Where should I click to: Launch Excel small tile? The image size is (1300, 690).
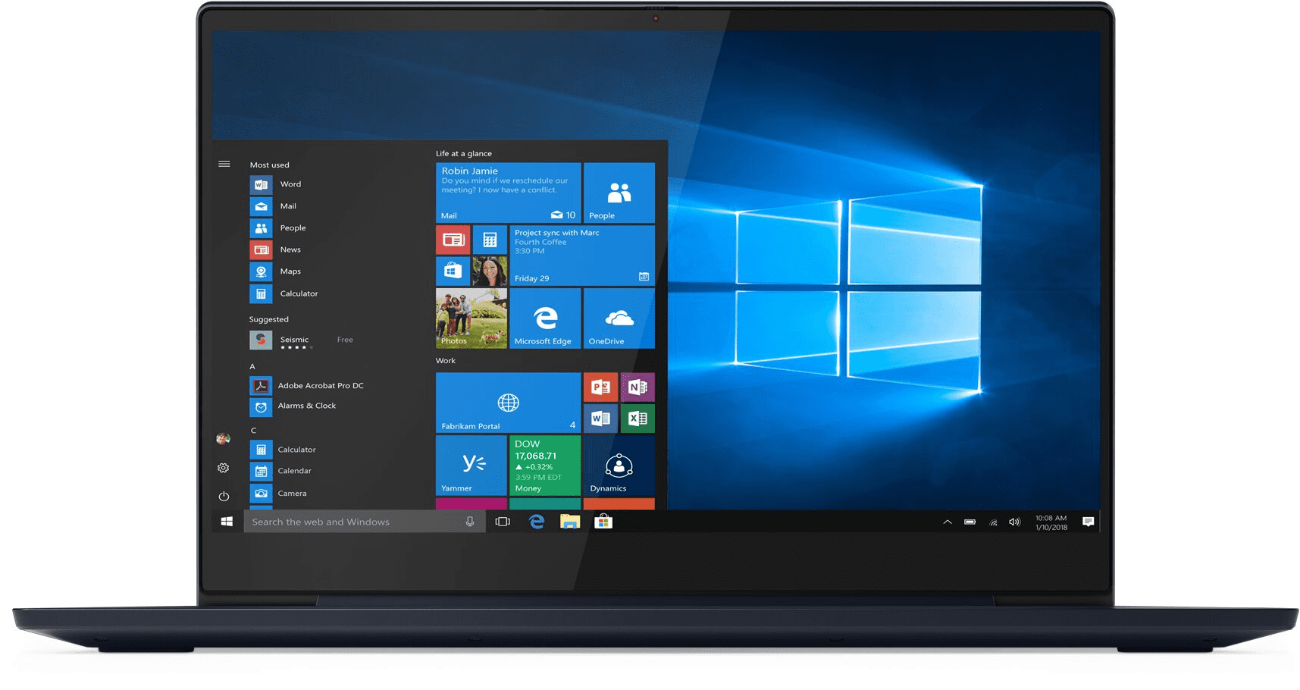tap(637, 419)
